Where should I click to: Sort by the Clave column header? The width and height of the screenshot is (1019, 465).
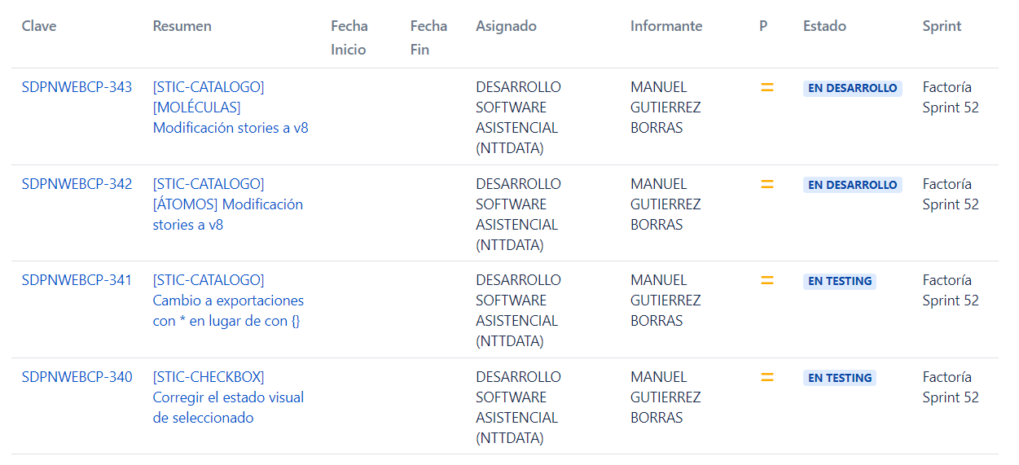39,26
